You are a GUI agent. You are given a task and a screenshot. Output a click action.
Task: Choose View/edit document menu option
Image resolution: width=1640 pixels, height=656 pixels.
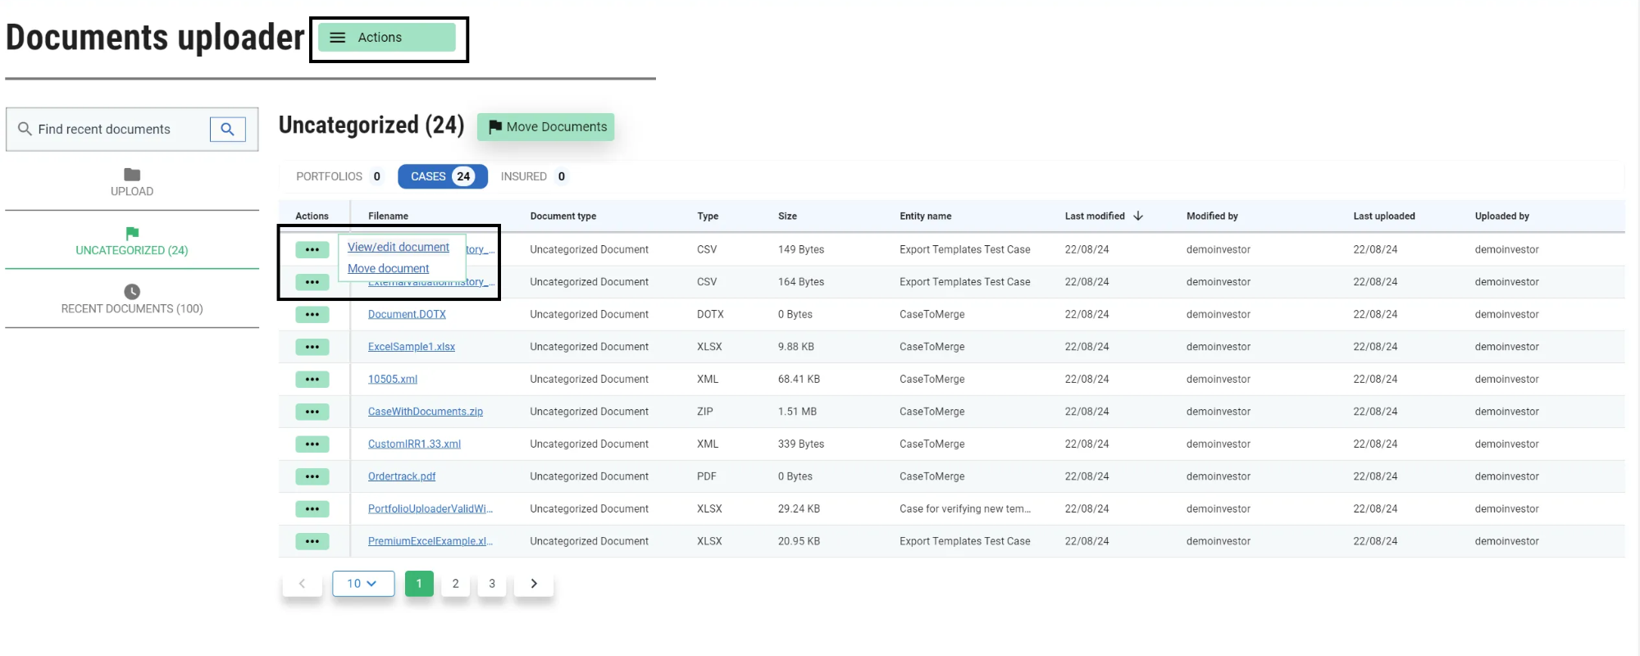[398, 247]
